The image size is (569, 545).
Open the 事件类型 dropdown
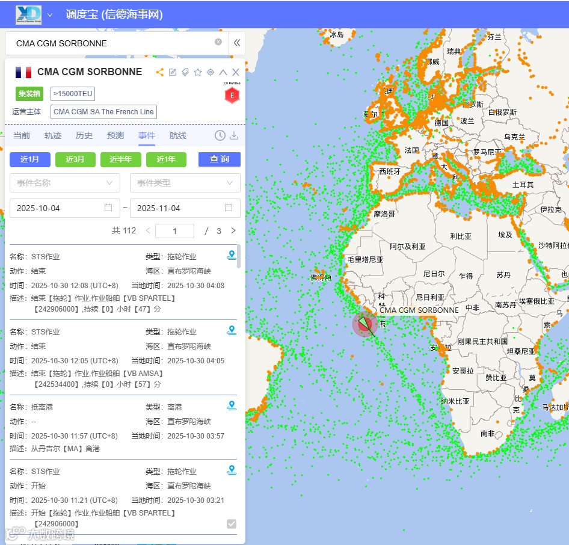(185, 183)
